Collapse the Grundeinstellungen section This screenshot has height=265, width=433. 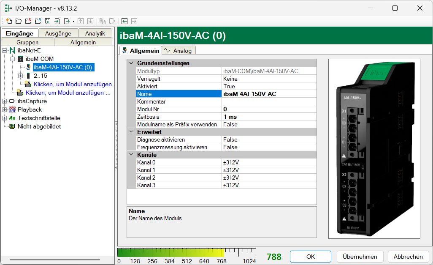(x=131, y=63)
